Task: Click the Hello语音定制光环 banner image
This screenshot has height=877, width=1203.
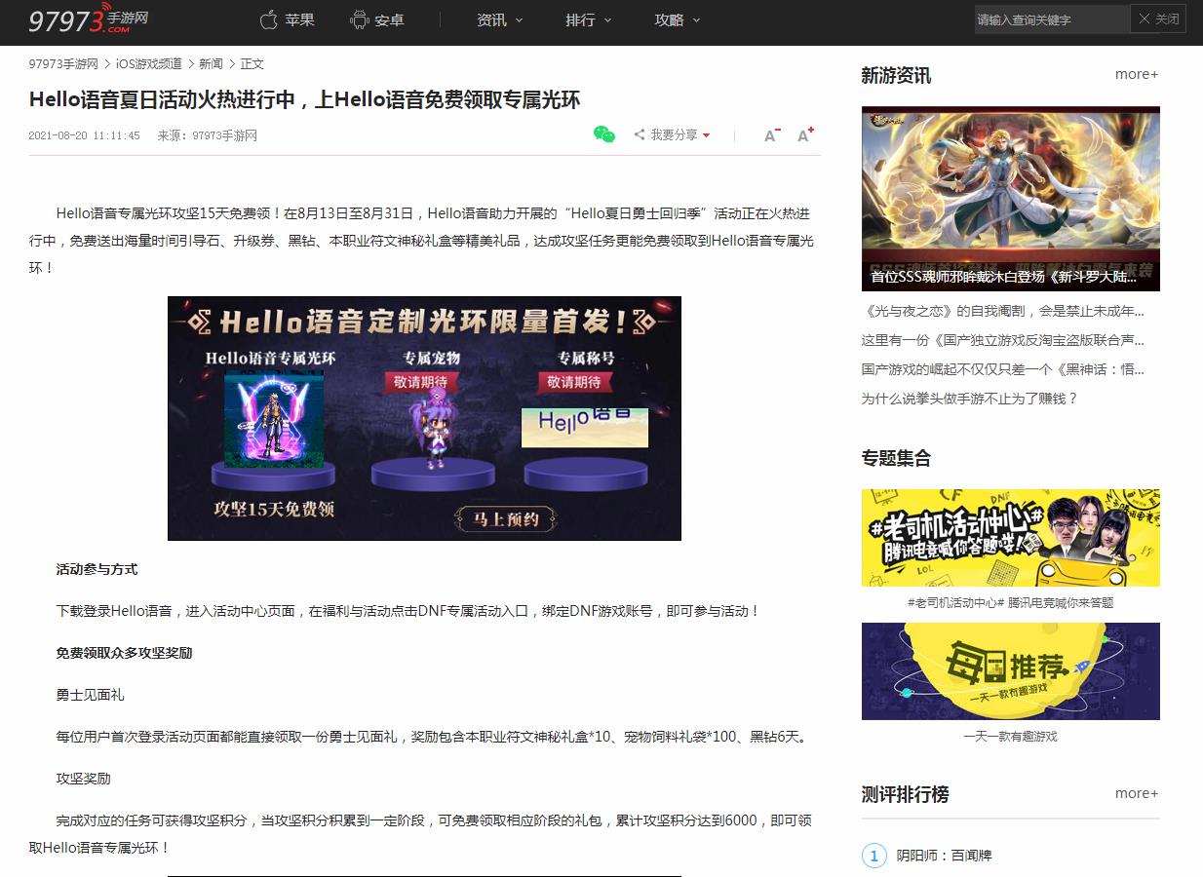Action: click(424, 418)
